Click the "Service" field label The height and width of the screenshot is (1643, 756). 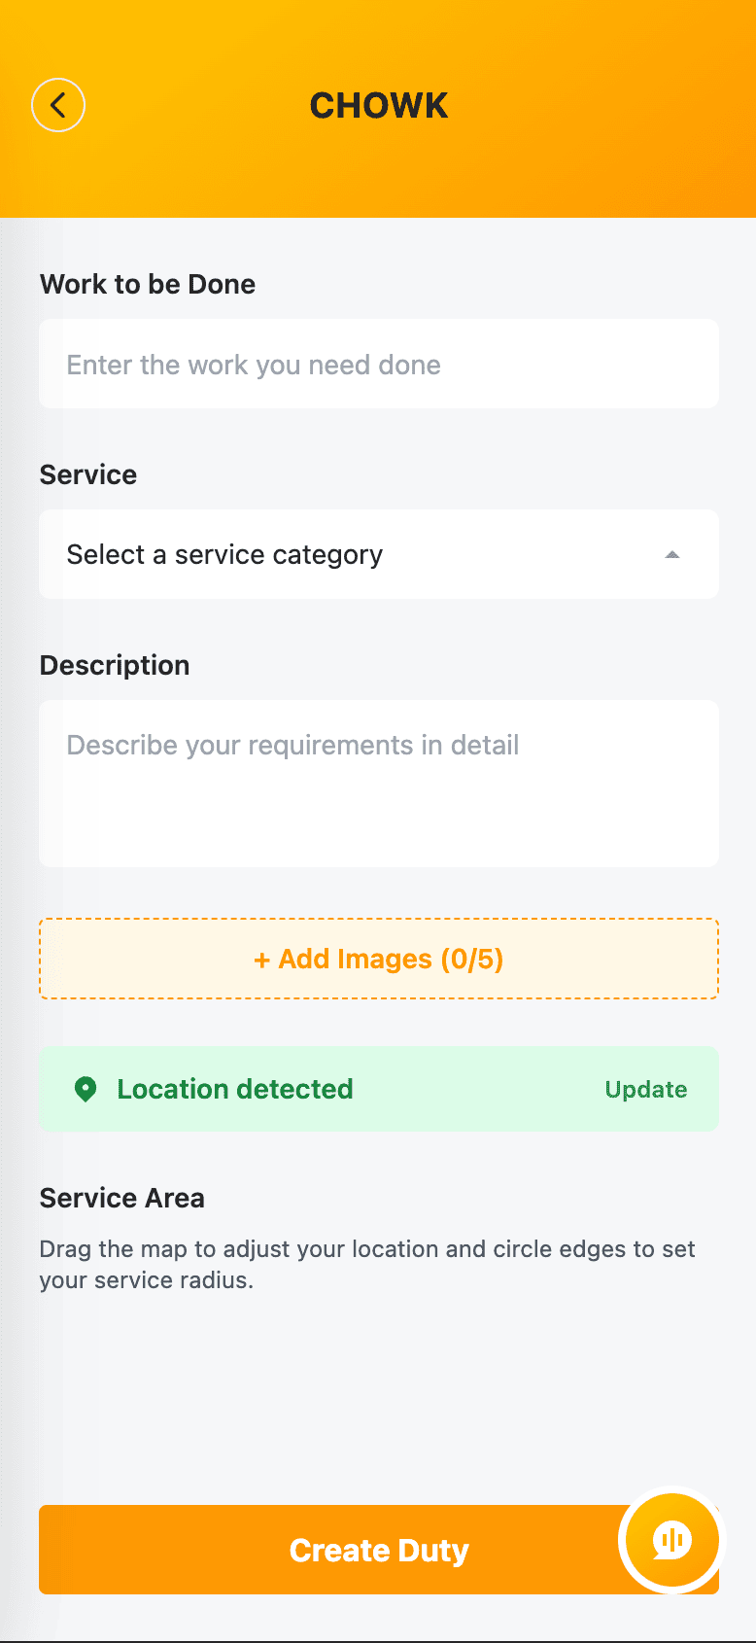pos(88,474)
